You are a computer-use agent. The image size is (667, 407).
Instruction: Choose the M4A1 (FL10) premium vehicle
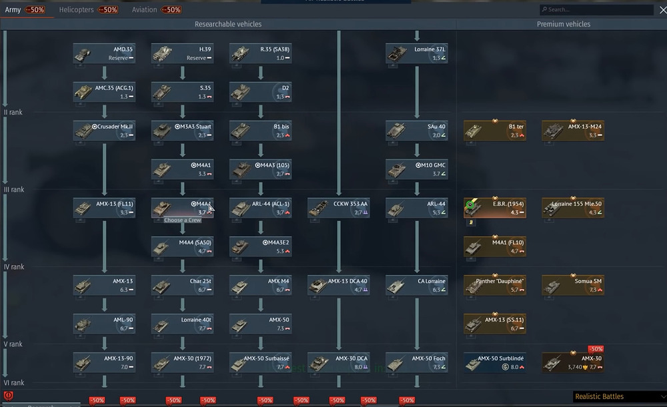(x=495, y=246)
